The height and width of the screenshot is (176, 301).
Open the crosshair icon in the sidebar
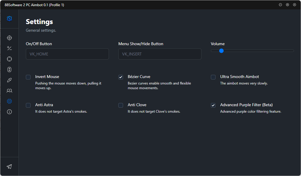[9, 59]
